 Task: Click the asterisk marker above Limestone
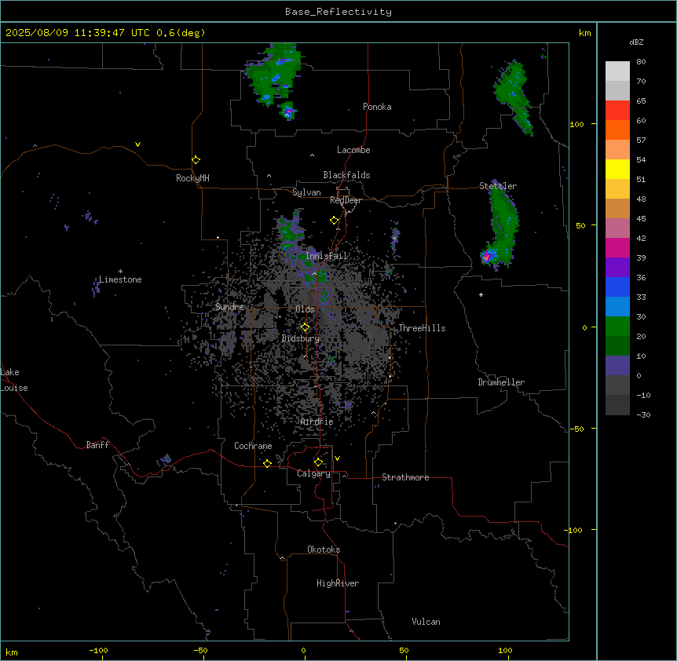pyautogui.click(x=120, y=272)
